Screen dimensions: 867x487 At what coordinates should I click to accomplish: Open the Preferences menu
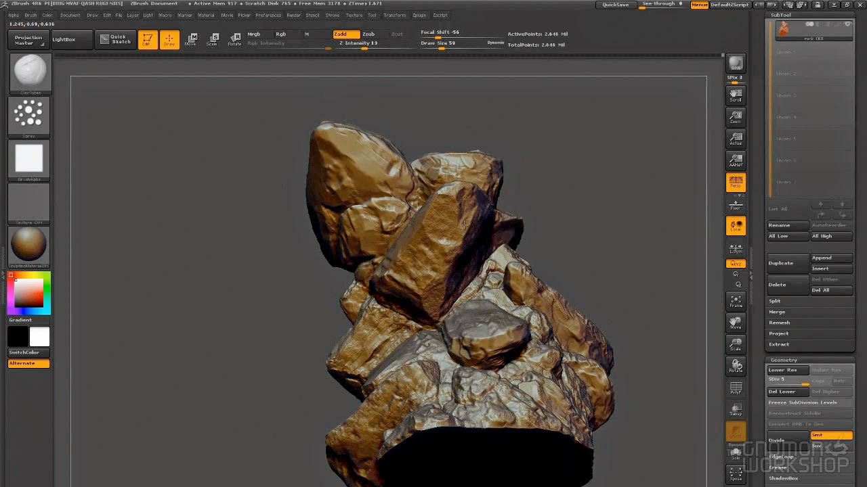coord(268,15)
